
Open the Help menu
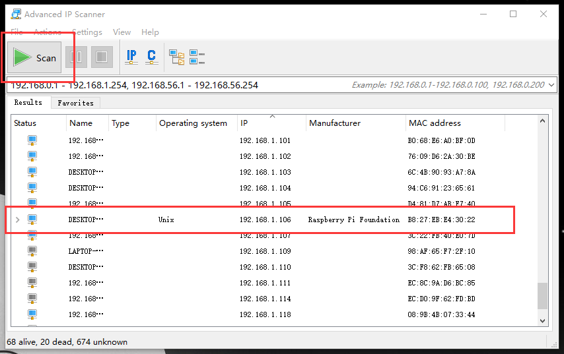(150, 32)
